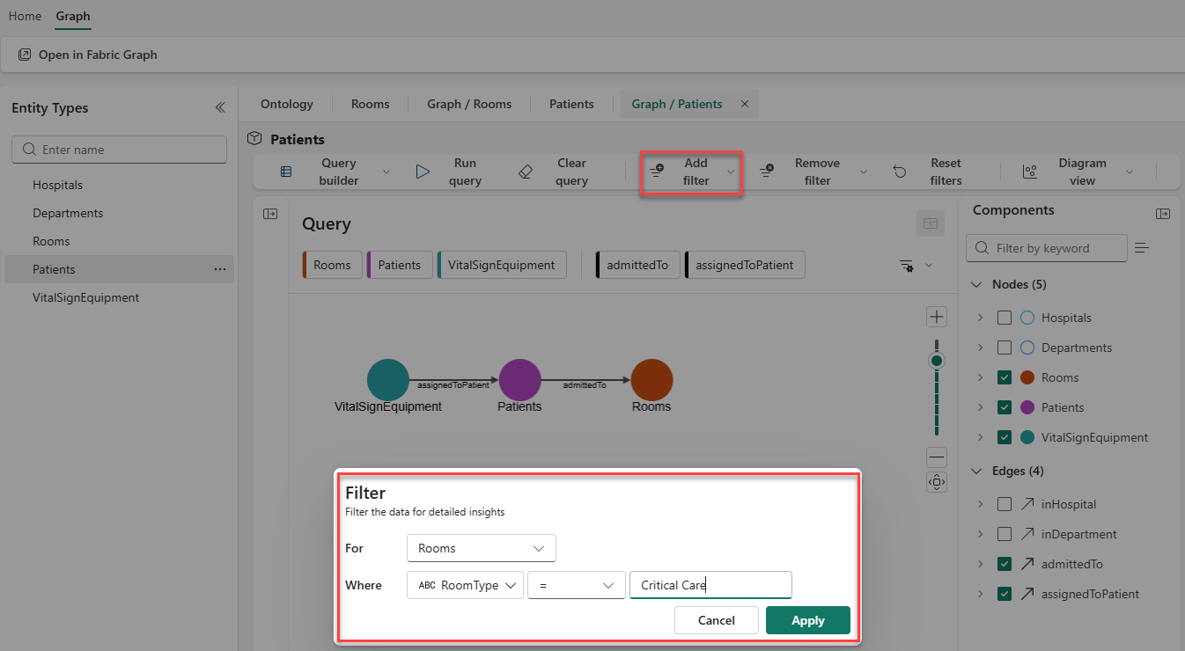
Task: Collapse the Components panel
Action: [x=1163, y=214]
